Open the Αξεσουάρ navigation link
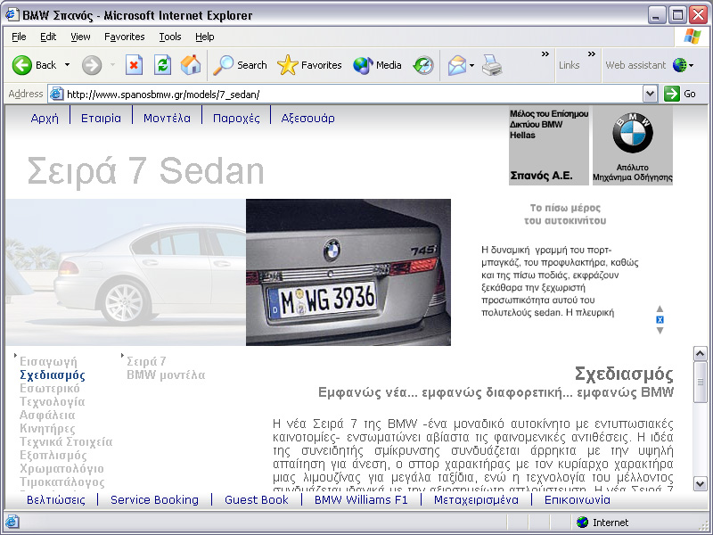This screenshot has height=535, width=713. click(307, 119)
